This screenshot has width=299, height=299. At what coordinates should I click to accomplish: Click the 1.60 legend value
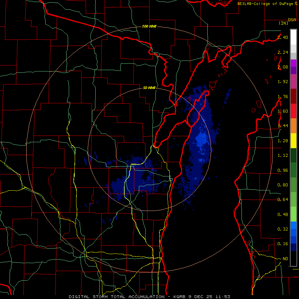coord(283,111)
